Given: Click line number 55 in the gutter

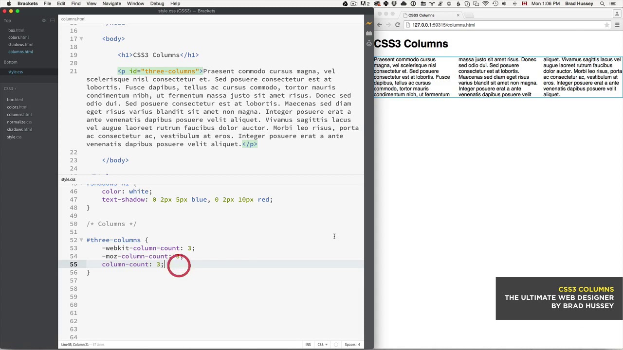Looking at the screenshot, I should coord(73,264).
